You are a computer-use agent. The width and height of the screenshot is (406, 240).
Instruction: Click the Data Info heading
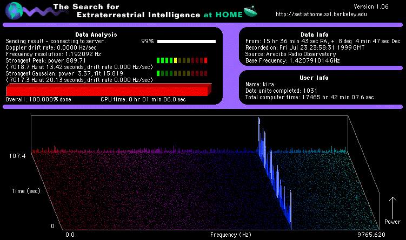pos(314,35)
